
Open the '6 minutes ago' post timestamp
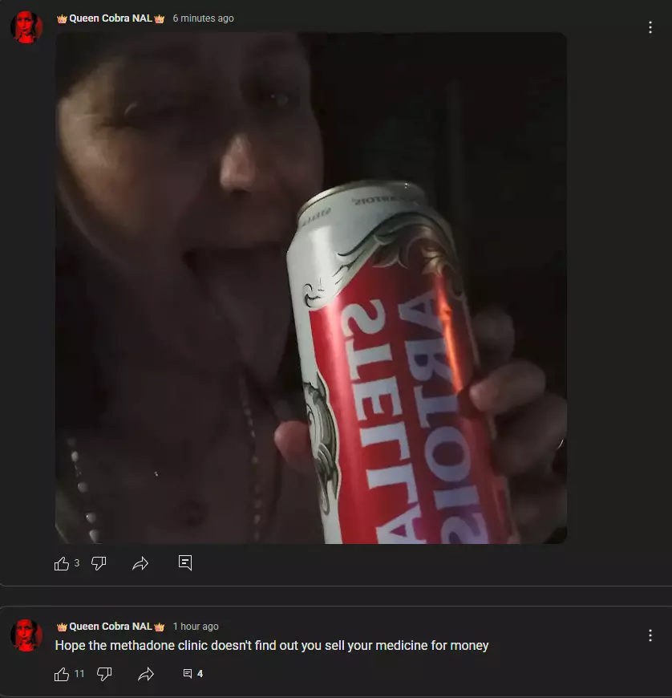[x=203, y=18]
